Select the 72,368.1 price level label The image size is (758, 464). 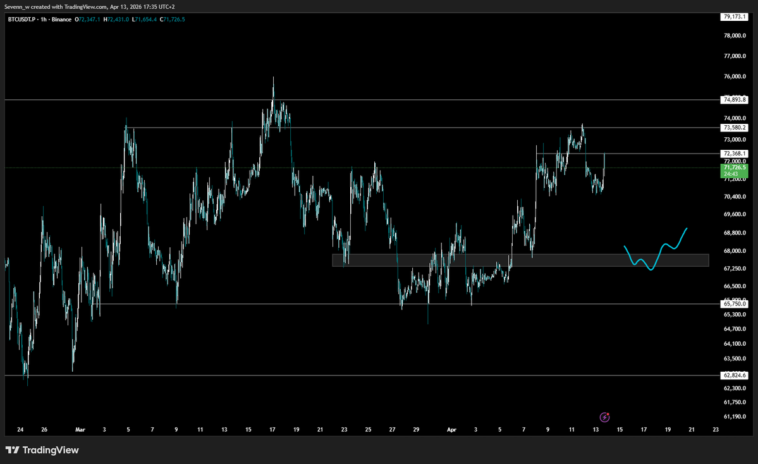(734, 154)
